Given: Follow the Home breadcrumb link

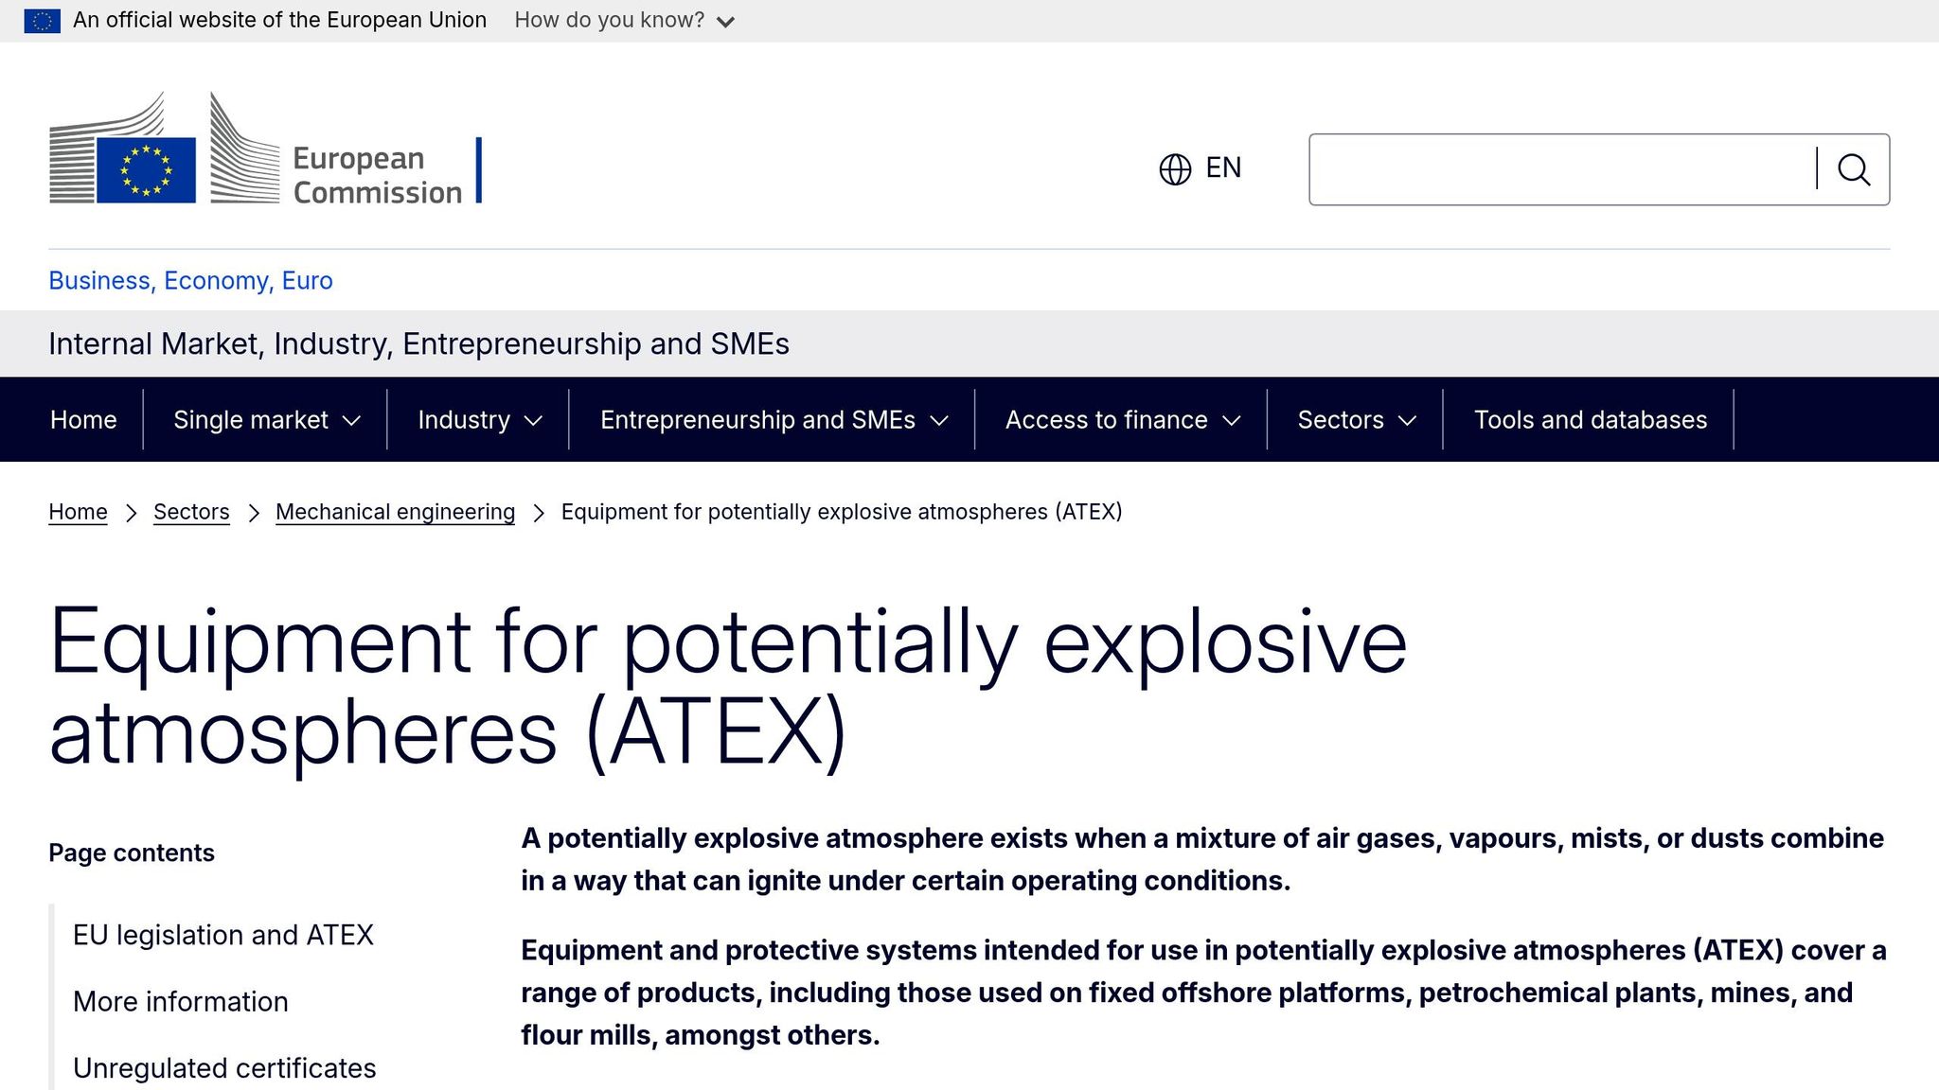Looking at the screenshot, I should coord(78,512).
